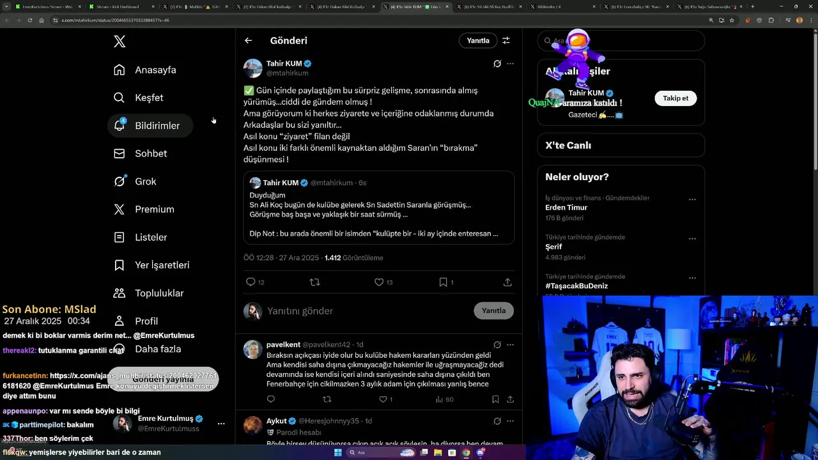Bookmark pavelkent's comment
818x460 pixels.
(x=495, y=399)
